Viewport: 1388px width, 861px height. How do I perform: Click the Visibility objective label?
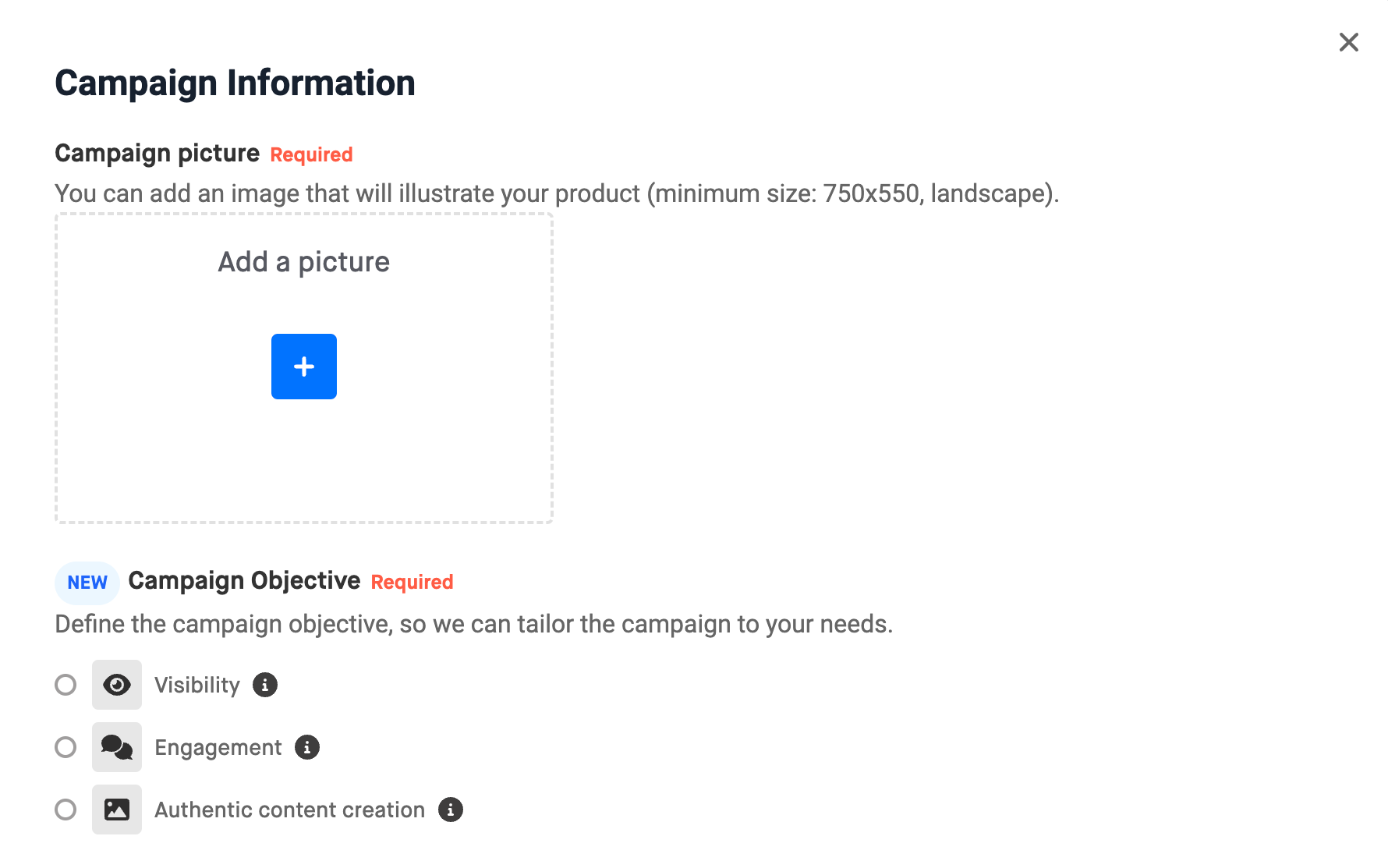[x=197, y=685]
